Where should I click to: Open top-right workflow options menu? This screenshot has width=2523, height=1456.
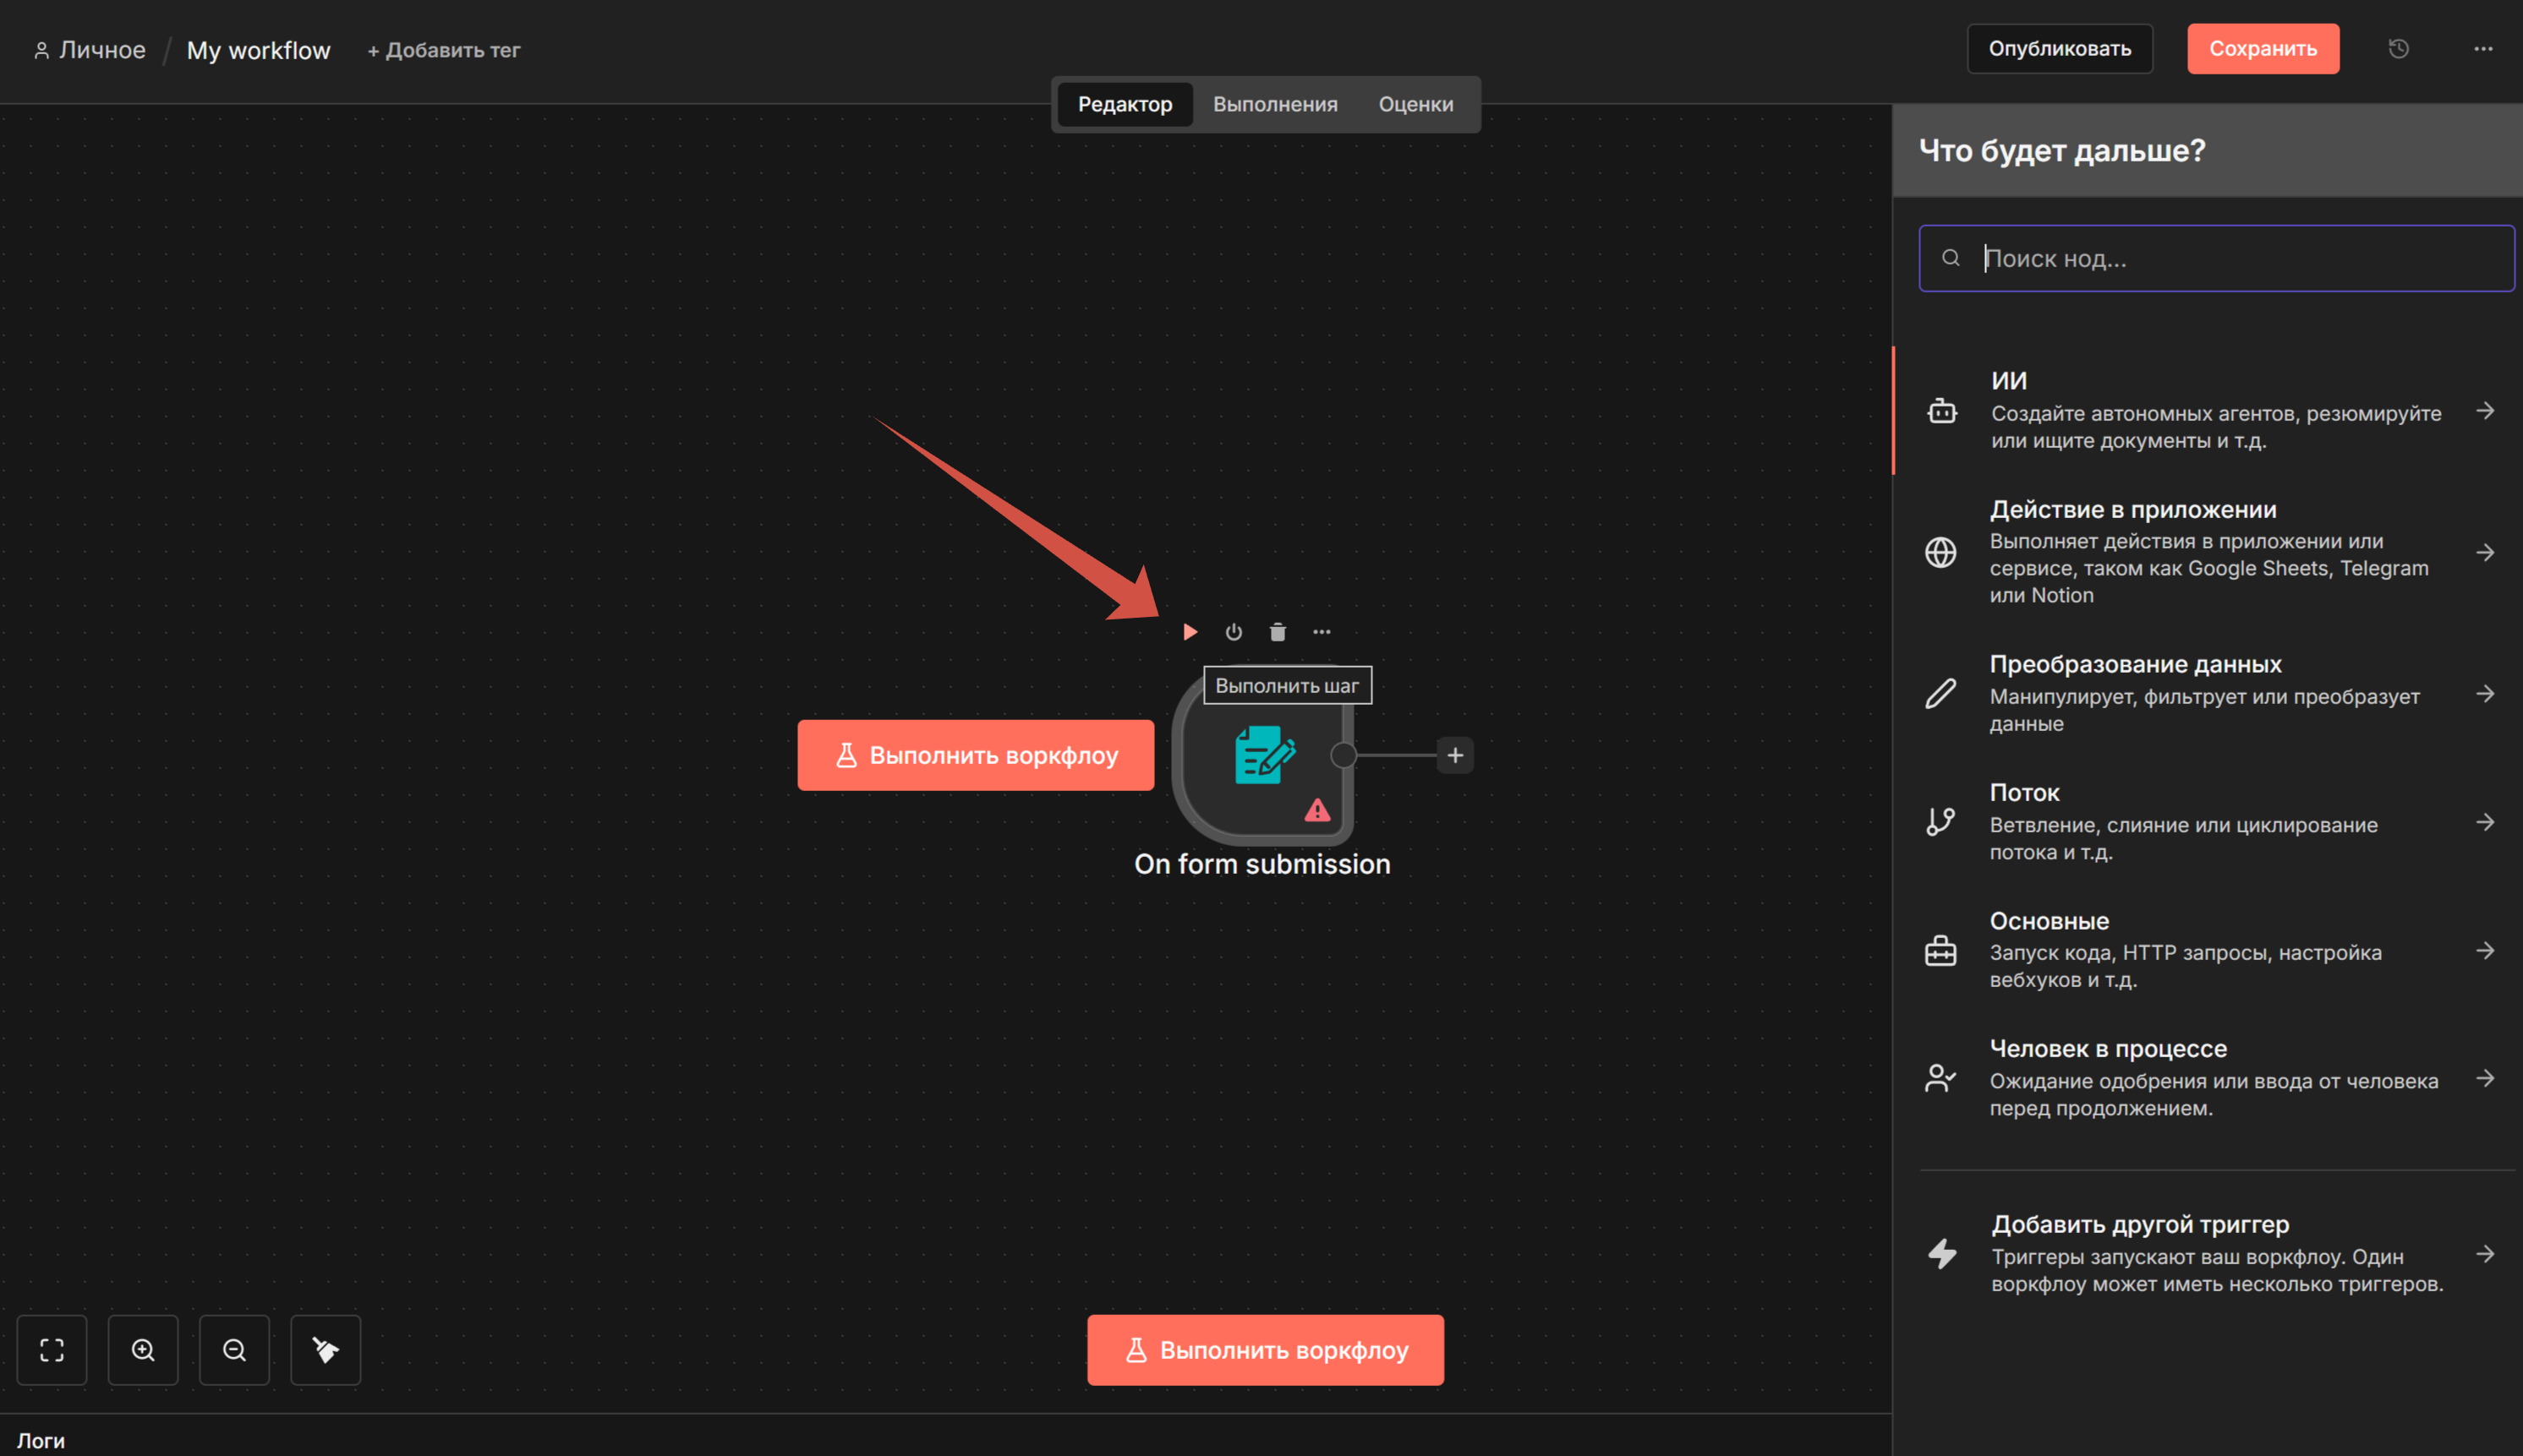click(2483, 49)
